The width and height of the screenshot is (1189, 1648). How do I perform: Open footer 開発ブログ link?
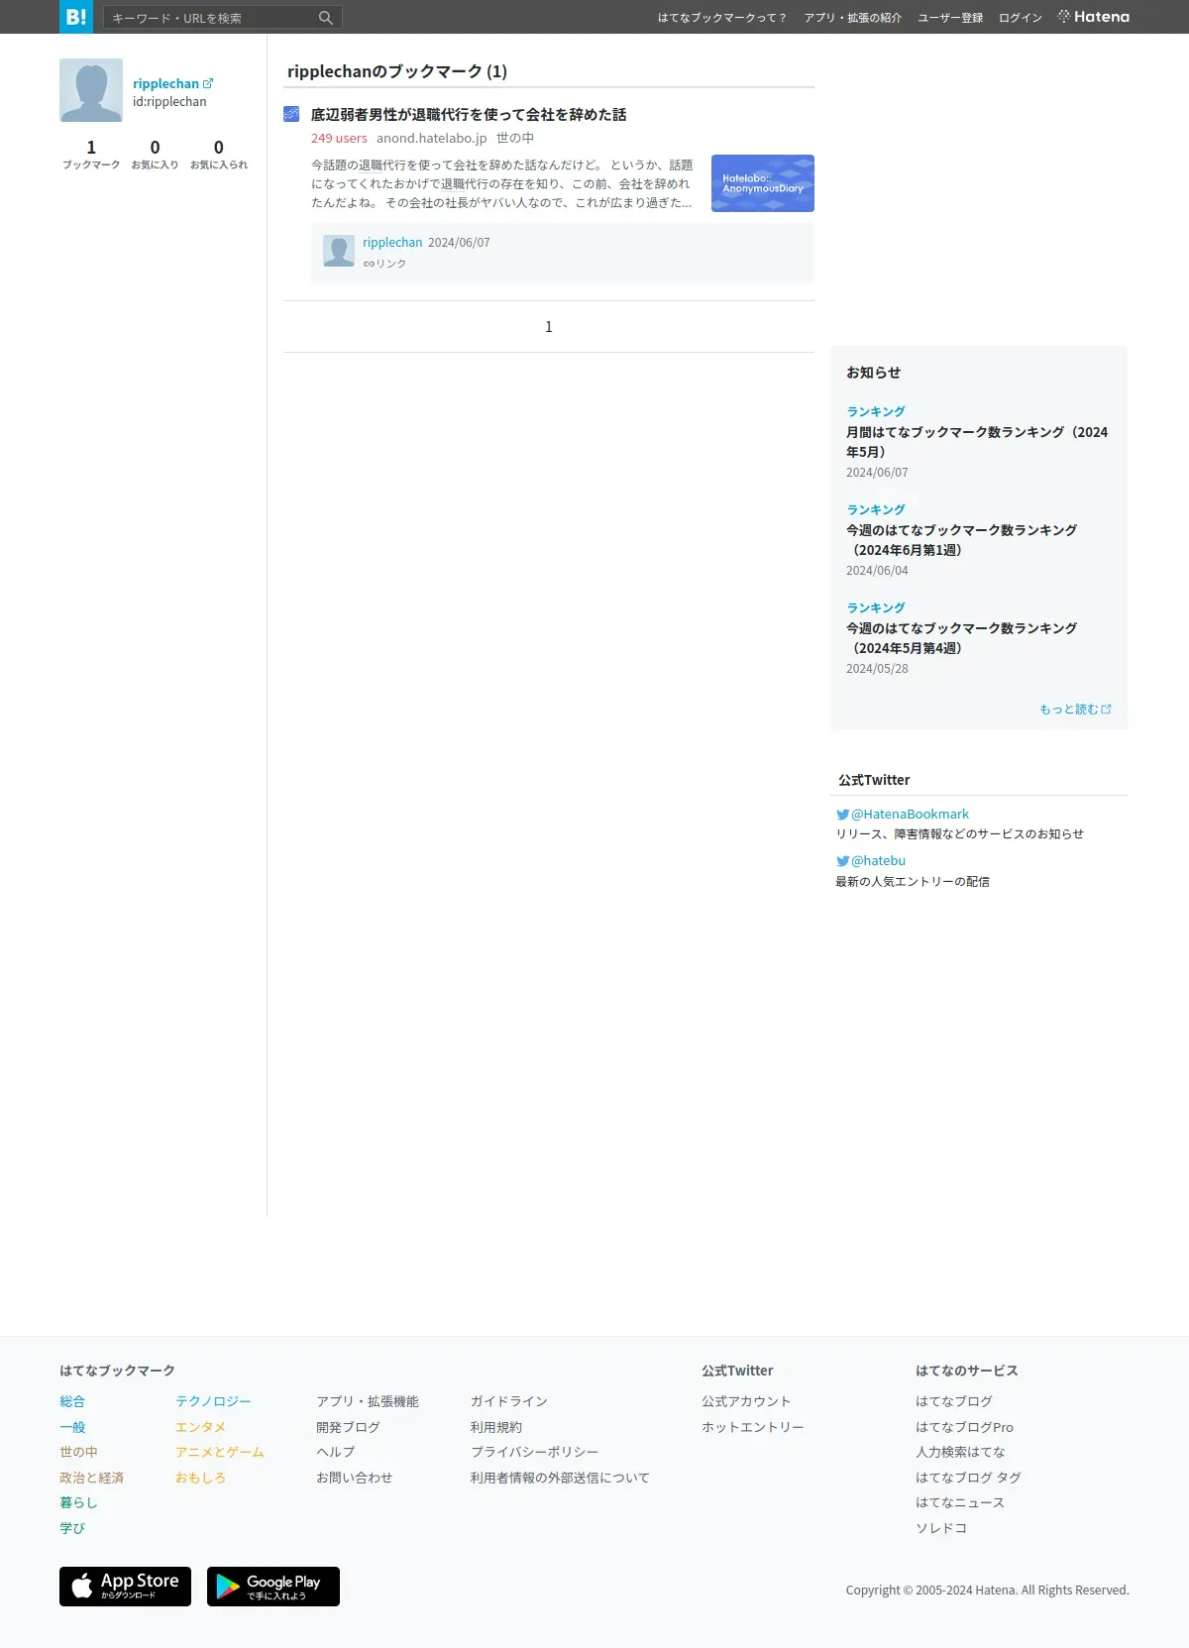click(x=348, y=1427)
